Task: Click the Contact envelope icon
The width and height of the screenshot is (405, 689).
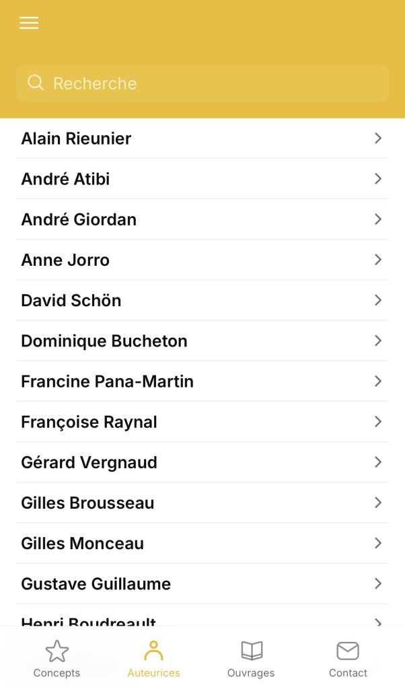Action: tap(348, 651)
